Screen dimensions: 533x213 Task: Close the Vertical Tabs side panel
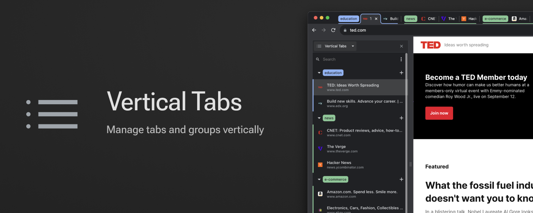point(401,46)
